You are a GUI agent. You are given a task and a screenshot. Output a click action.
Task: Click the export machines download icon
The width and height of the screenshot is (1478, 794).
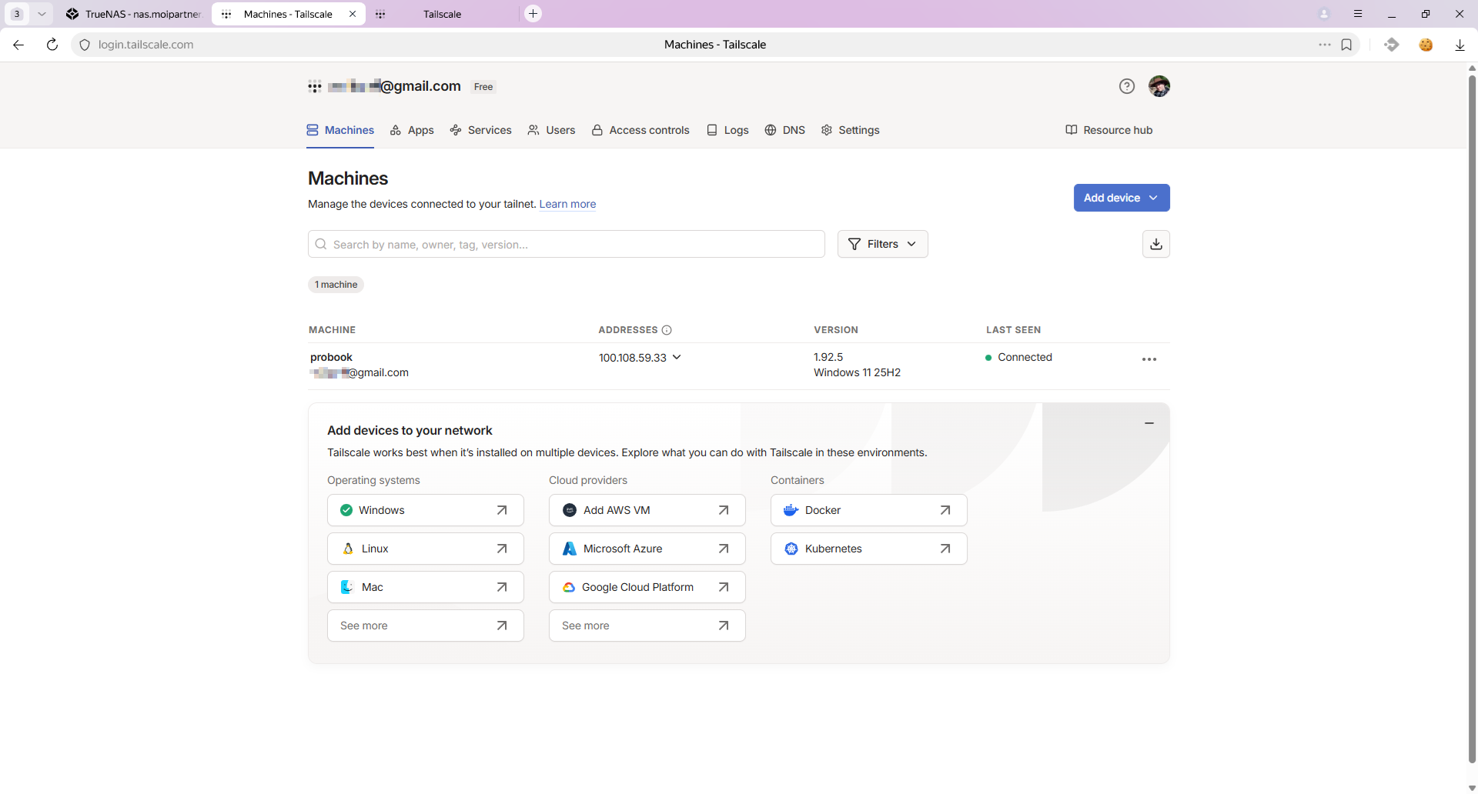pos(1155,244)
